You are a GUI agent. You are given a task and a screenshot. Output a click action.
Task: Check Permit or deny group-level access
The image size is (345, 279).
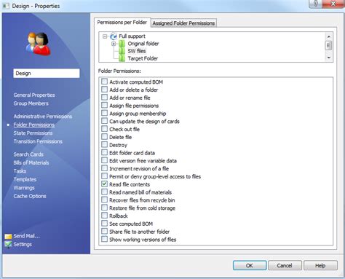click(x=104, y=176)
